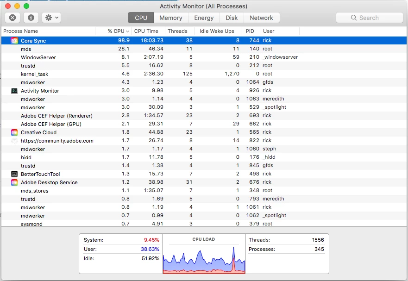Click the search magnifier icon
This screenshot has width=408, height=281.
354,18
